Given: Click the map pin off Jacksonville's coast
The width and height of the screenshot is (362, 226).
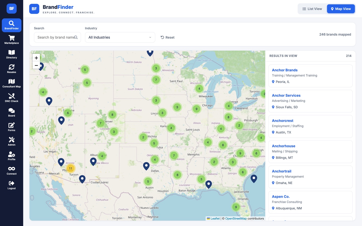Looking at the screenshot, I should [254, 179].
